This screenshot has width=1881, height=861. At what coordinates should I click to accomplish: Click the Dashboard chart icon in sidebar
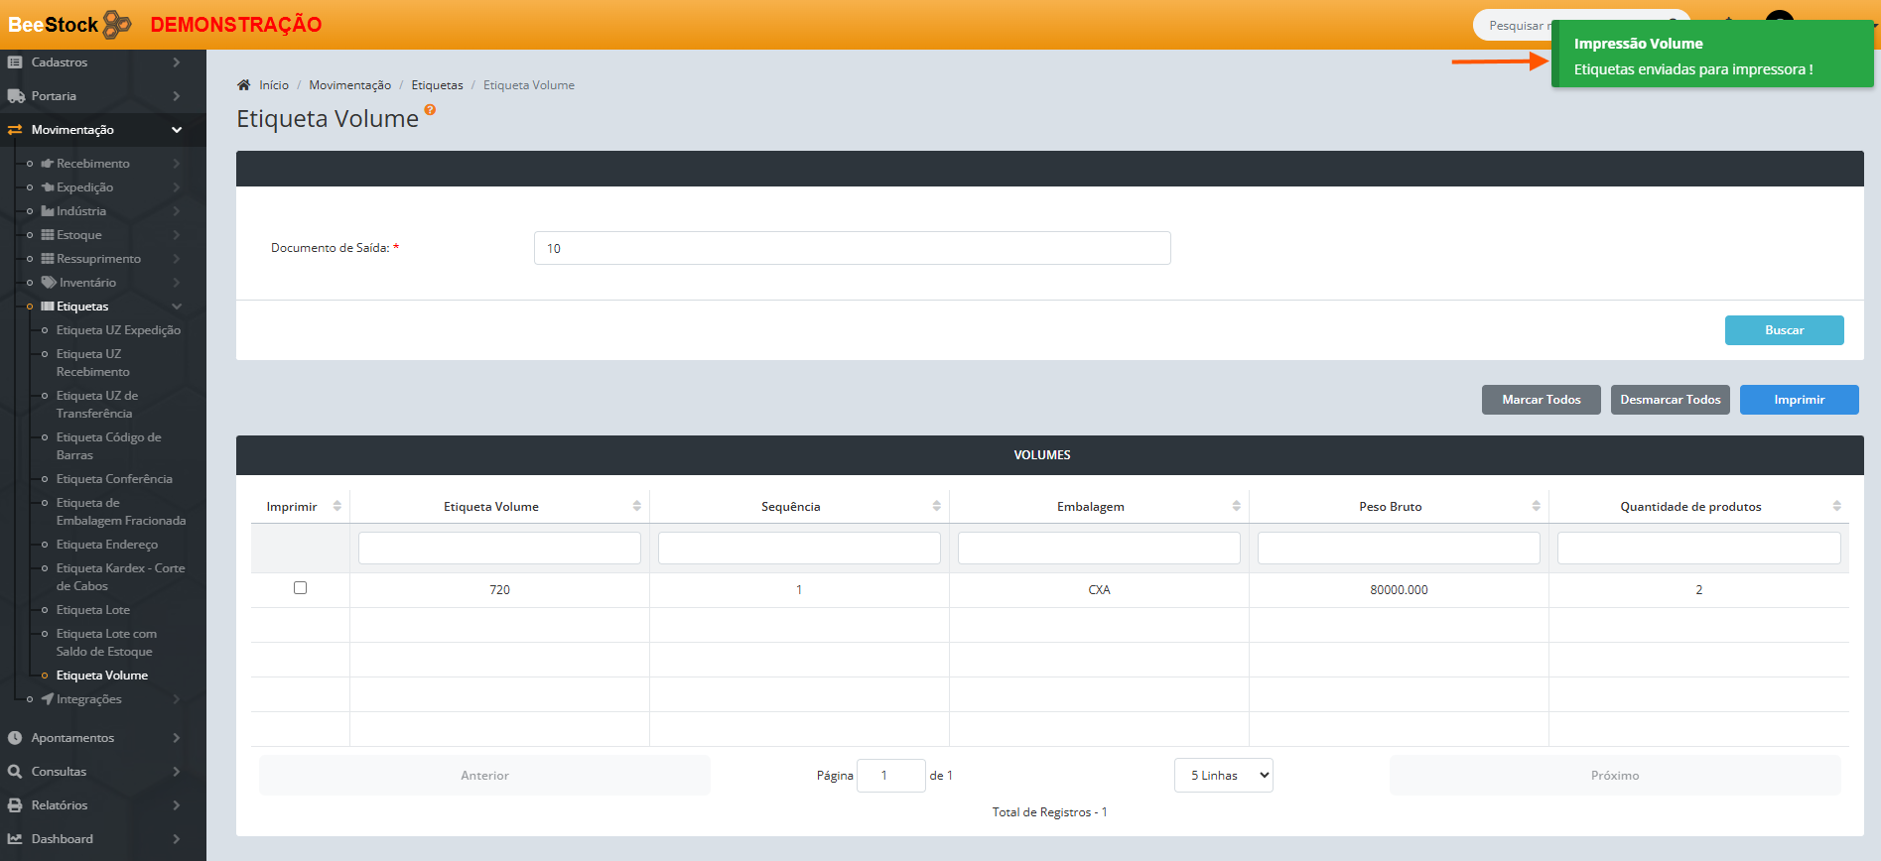[15, 839]
